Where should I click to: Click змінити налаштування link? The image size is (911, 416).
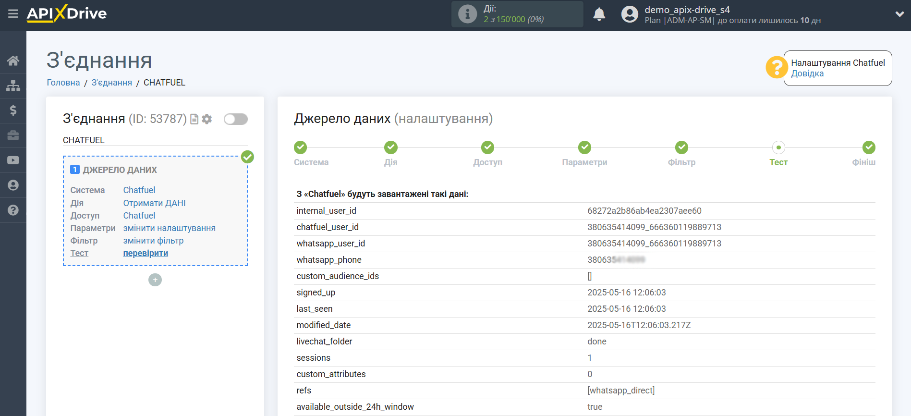coord(170,228)
